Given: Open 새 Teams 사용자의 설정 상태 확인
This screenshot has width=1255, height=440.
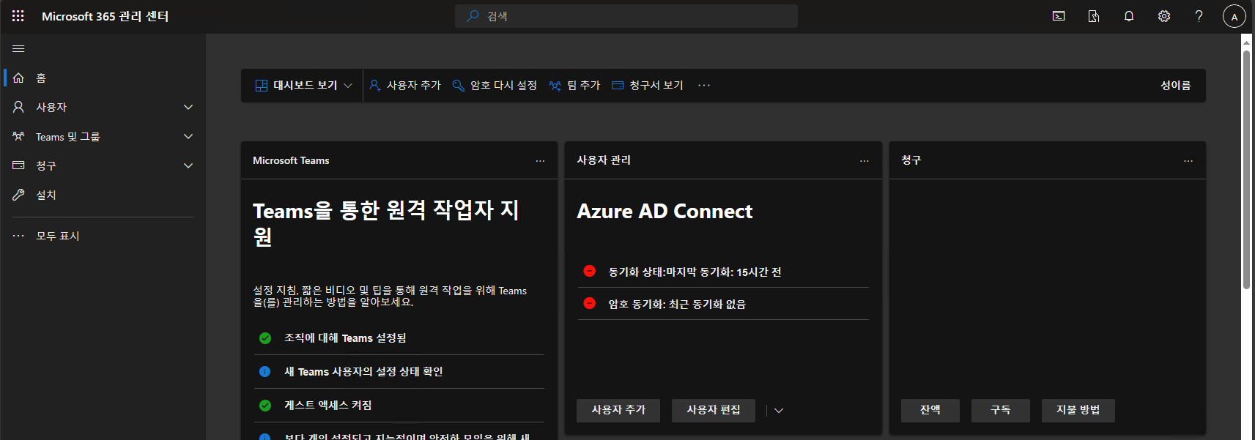Looking at the screenshot, I should pyautogui.click(x=399, y=372).
